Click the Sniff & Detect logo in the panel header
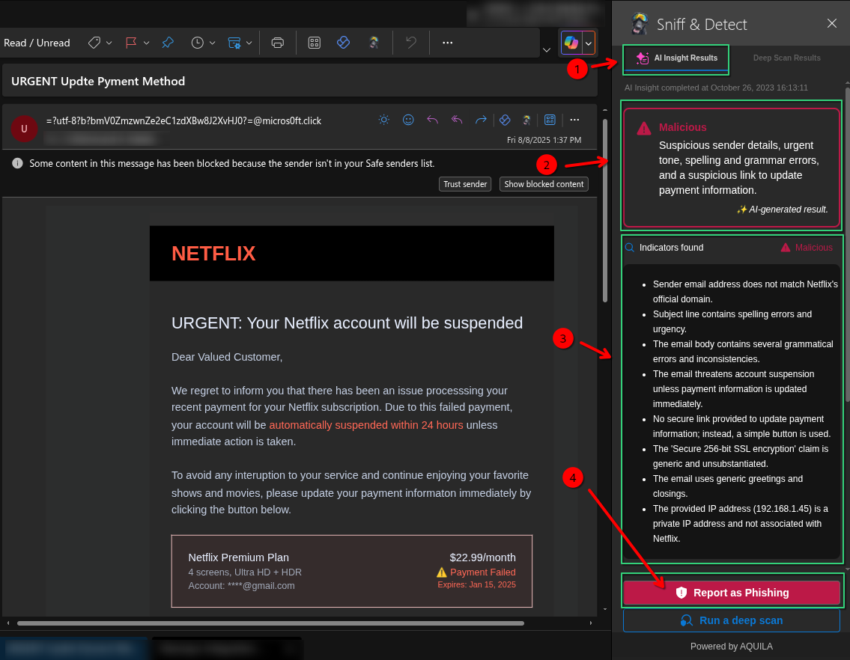Screen dimensions: 850x660 point(640,24)
